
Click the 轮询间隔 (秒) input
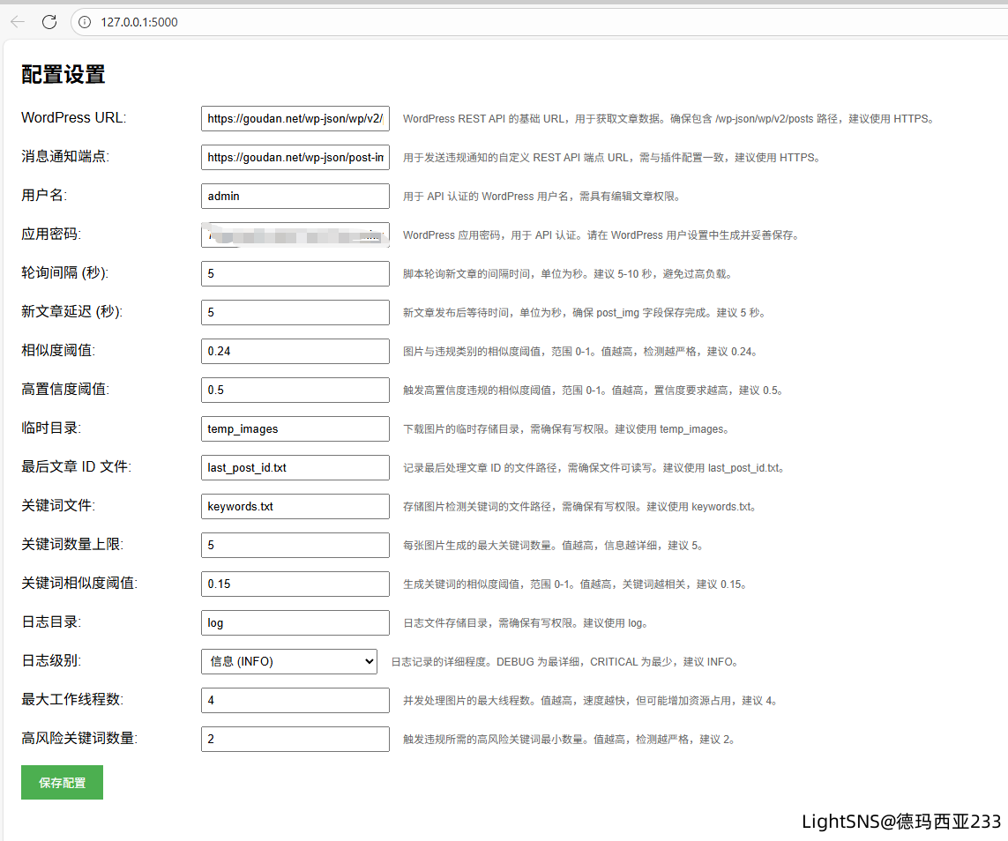pos(295,273)
